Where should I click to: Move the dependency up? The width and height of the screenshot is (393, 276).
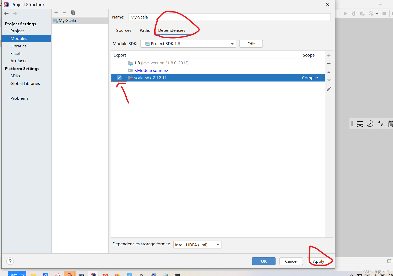click(x=329, y=72)
